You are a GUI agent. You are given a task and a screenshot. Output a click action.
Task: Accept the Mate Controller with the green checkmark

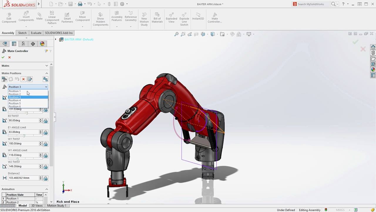tap(3, 57)
